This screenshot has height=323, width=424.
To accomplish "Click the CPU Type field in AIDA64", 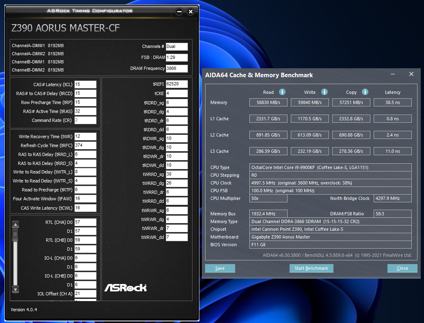I will (331, 167).
